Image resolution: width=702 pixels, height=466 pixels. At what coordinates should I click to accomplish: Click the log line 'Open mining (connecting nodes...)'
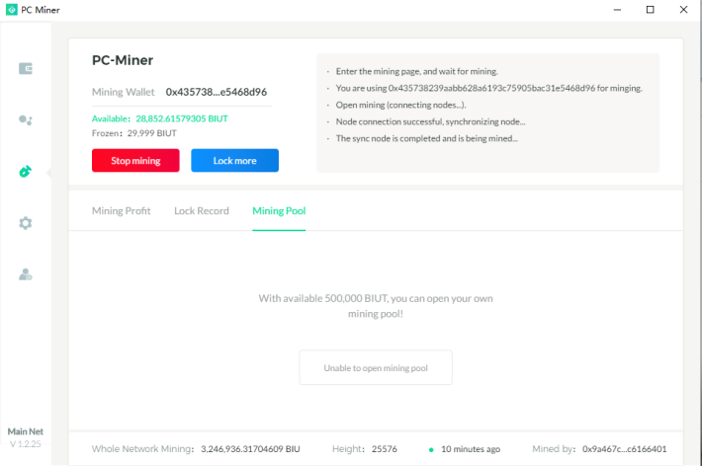(400, 105)
